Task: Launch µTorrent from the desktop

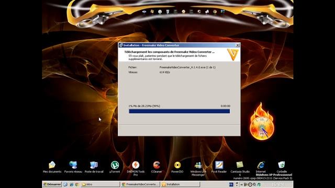Action: [115, 167]
